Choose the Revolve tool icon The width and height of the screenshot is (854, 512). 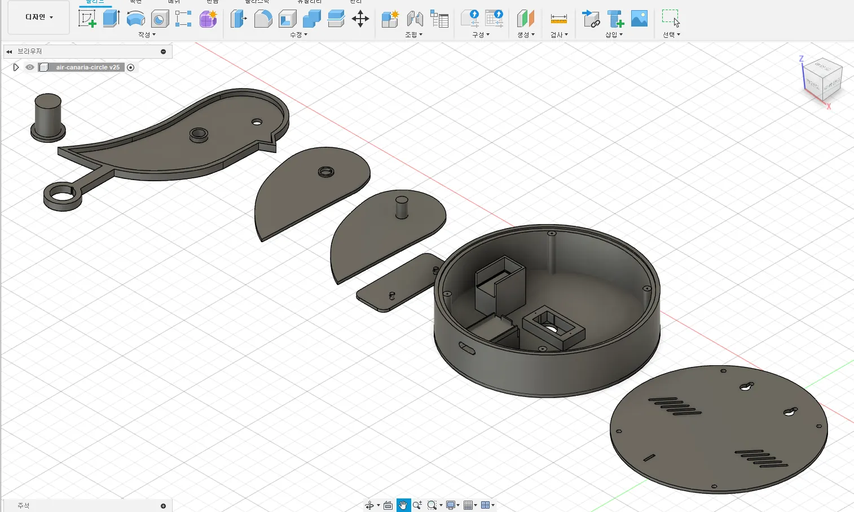coord(136,19)
